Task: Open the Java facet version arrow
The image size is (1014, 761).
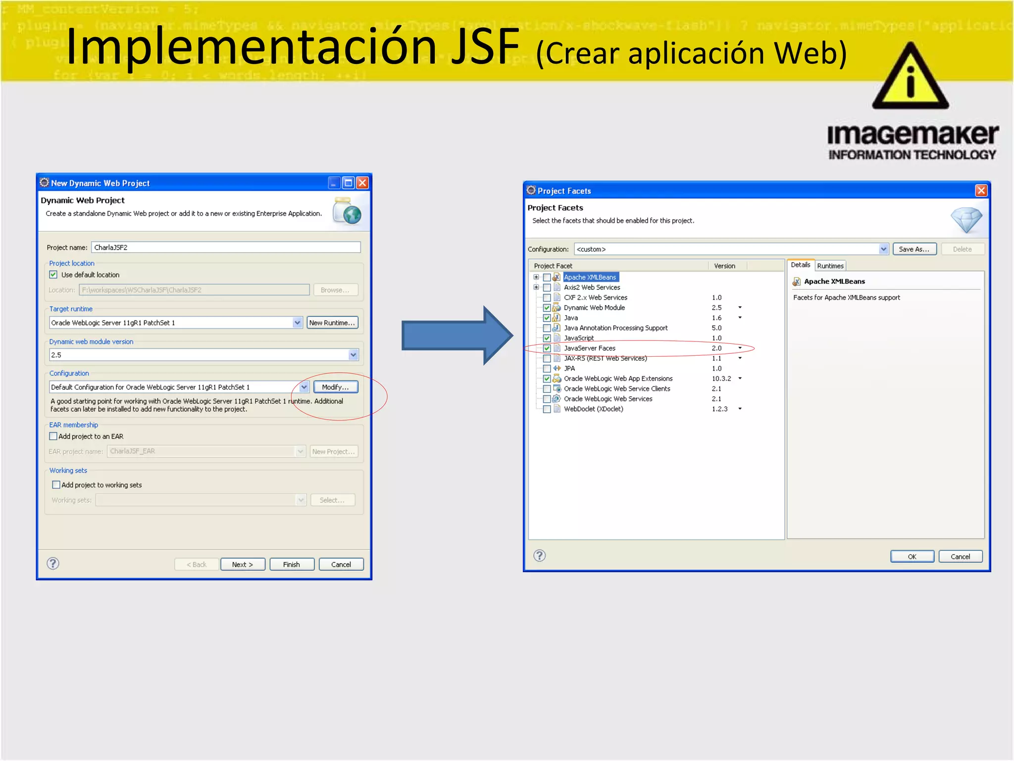Action: (x=740, y=318)
